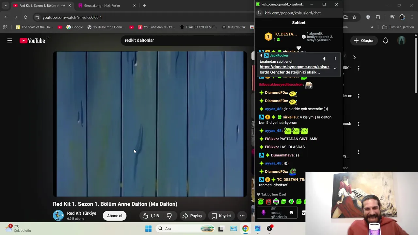Open "YouTube'dan MP3'e..." bookmark
418x235 pixels.
[x=156, y=27]
